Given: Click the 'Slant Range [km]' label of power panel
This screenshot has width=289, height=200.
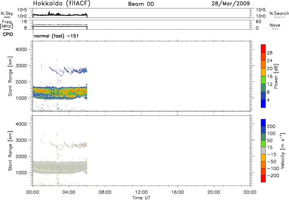Looking at the screenshot, I should tap(10, 76).
